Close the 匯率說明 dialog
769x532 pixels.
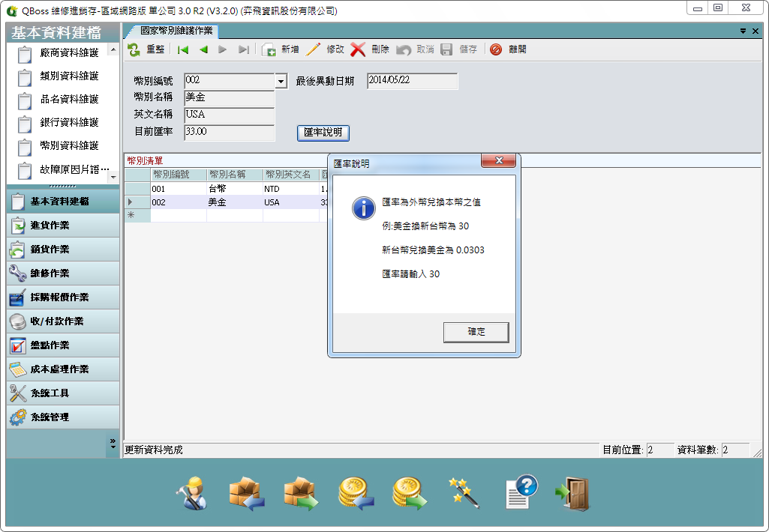[499, 160]
